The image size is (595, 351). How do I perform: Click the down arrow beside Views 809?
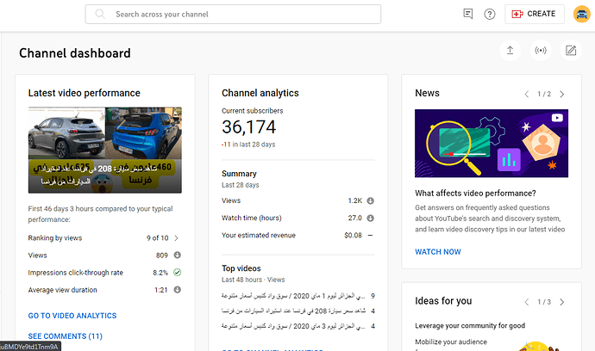coord(178,256)
